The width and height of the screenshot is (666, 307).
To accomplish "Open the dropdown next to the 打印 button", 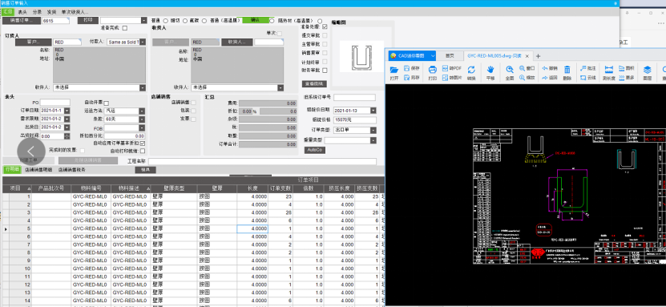I will click(x=143, y=20).
